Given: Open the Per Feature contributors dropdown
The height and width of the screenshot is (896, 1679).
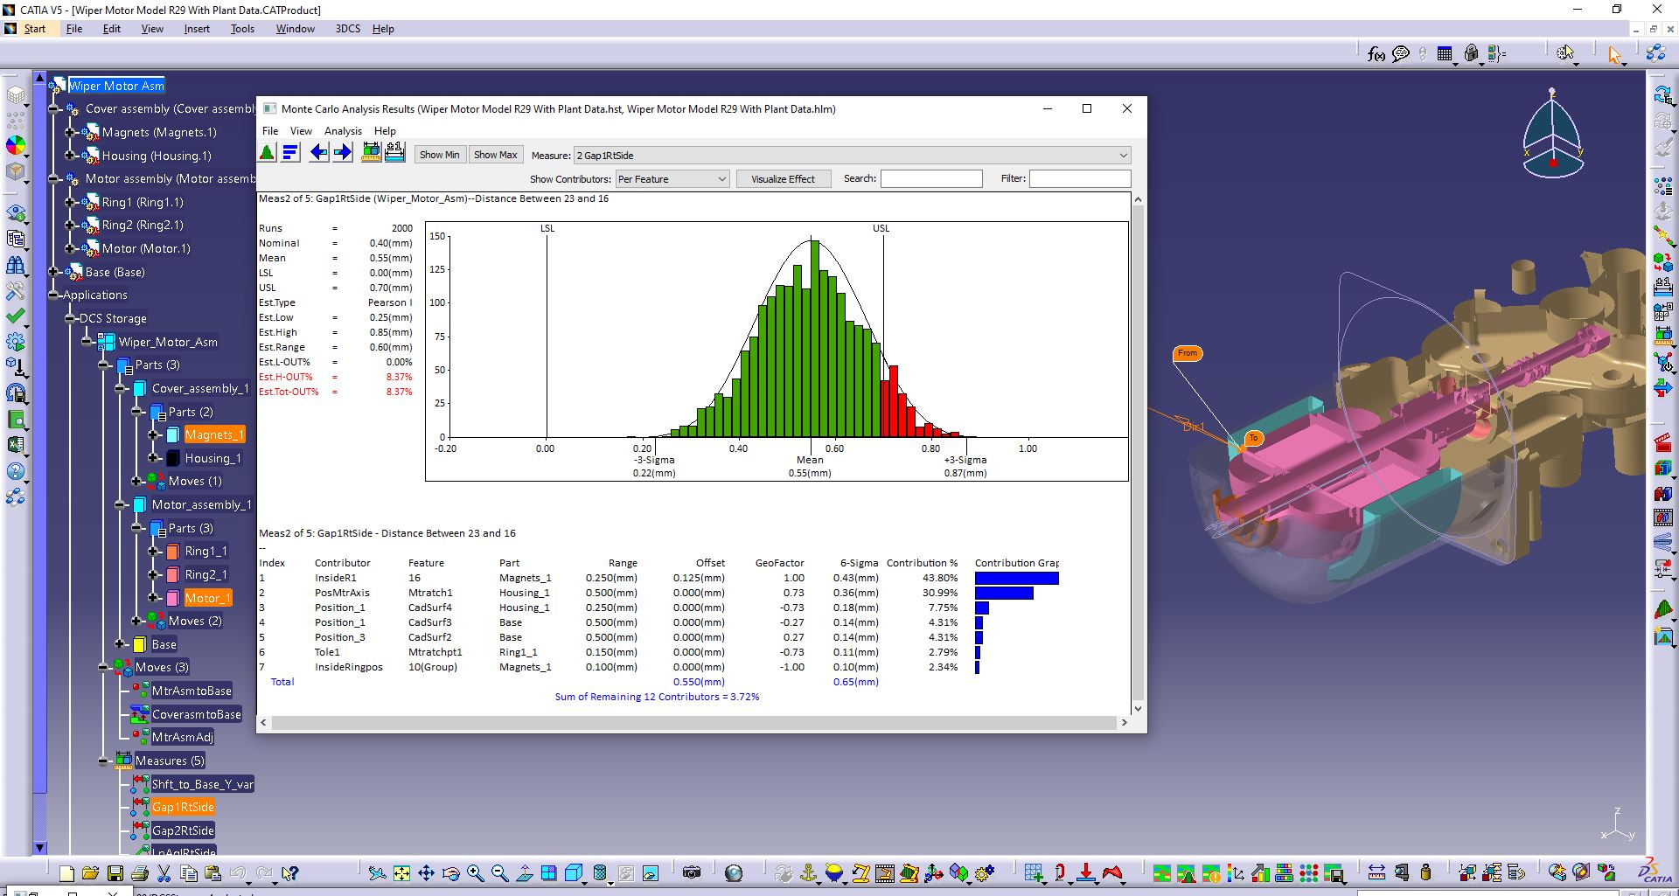Looking at the screenshot, I should click(672, 178).
